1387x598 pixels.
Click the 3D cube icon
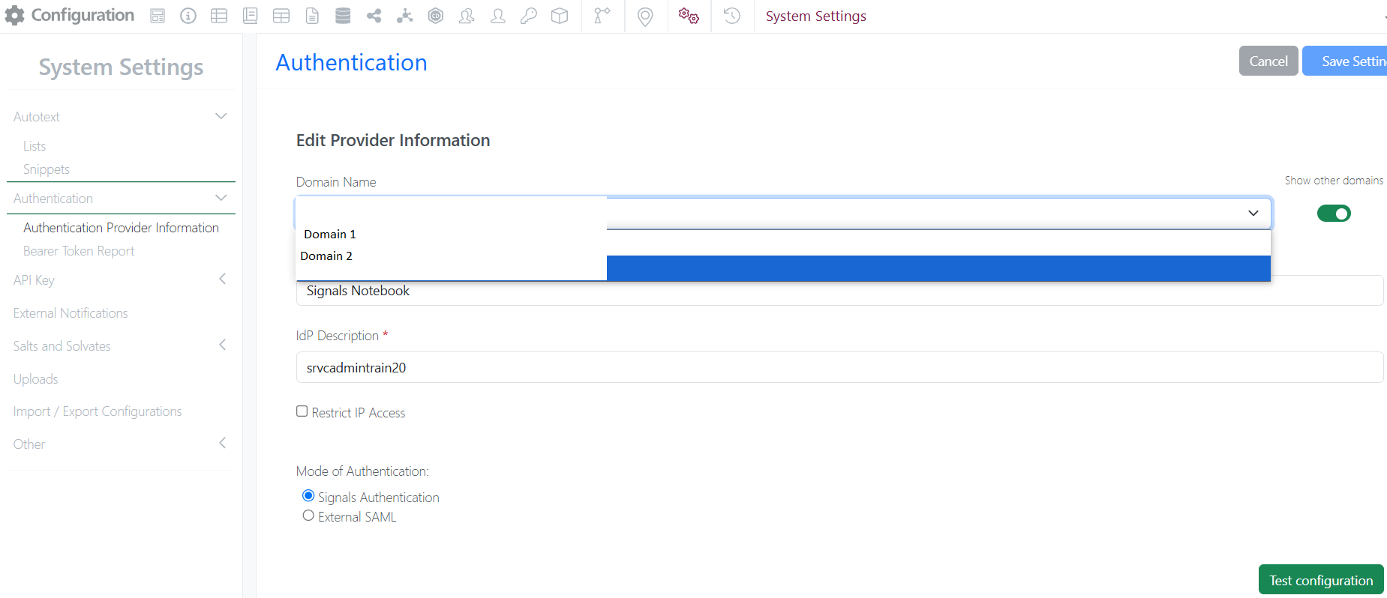click(x=560, y=16)
